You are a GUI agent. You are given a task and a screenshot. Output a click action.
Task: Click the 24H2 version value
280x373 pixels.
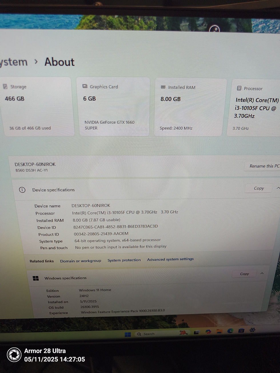[x=84, y=296]
